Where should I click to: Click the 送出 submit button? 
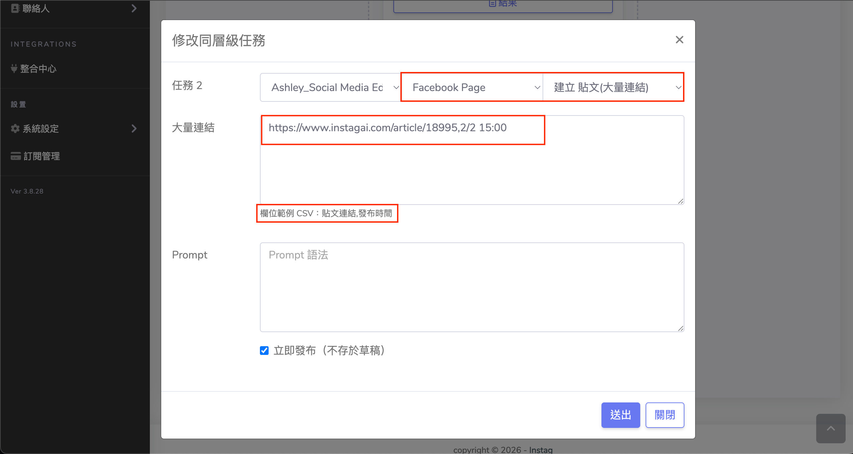tap(621, 415)
